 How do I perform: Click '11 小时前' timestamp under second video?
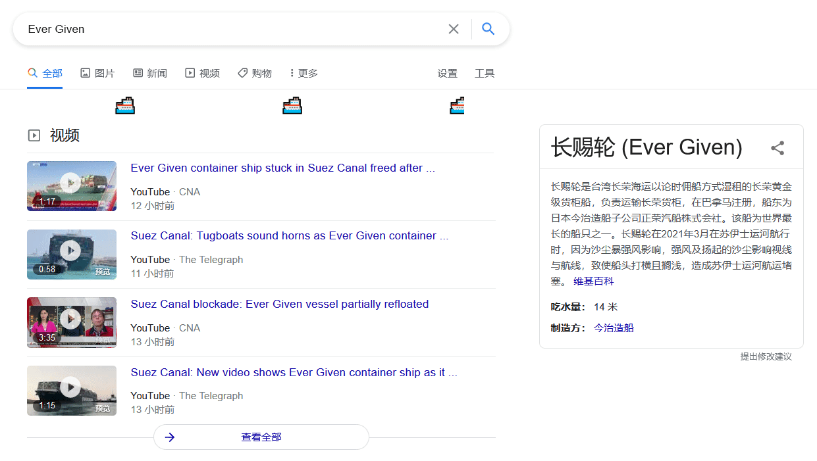pos(153,274)
